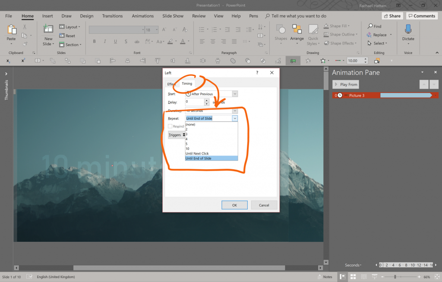Click Play From in the Animation Pane
442x282 pixels.
(345, 84)
